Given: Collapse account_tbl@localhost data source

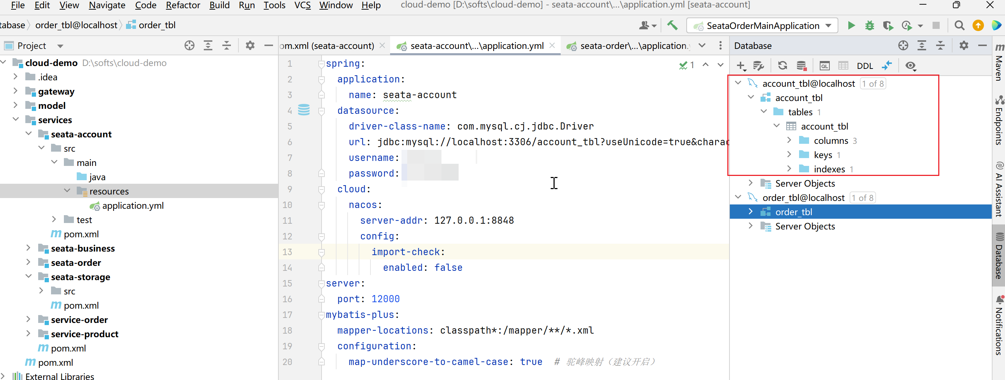Looking at the screenshot, I should click(738, 83).
